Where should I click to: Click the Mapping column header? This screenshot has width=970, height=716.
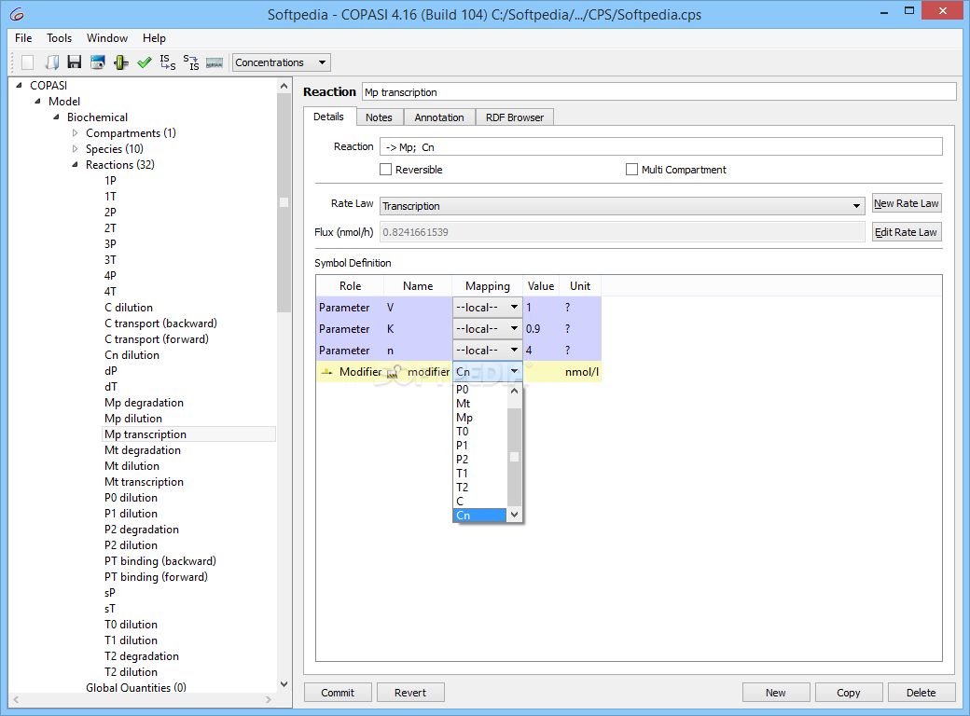click(488, 285)
